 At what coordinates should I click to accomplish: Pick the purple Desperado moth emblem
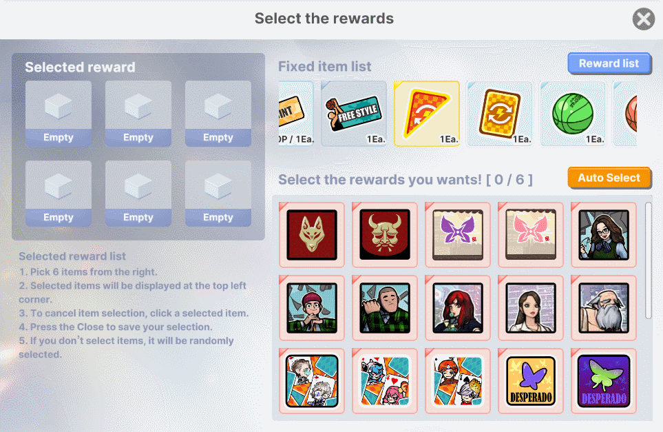click(604, 381)
